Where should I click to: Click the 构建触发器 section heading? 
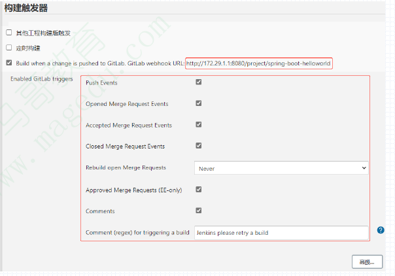tap(26, 8)
